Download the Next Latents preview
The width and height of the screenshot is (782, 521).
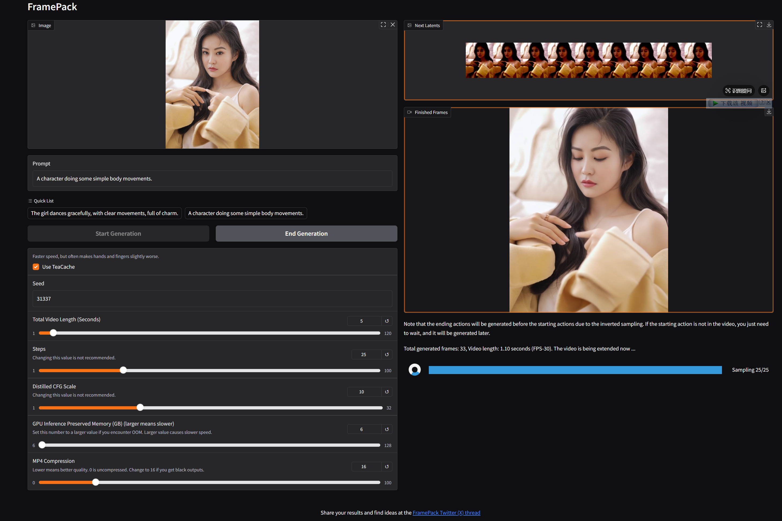[769, 25]
